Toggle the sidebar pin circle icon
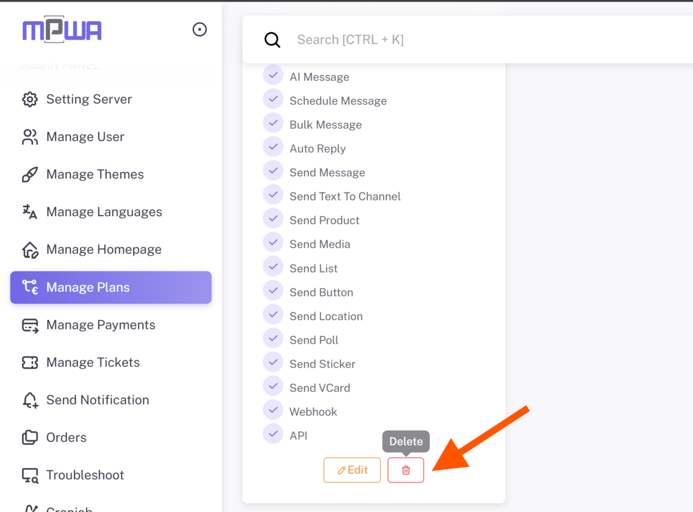Viewport: 693px width, 512px height. click(x=200, y=29)
